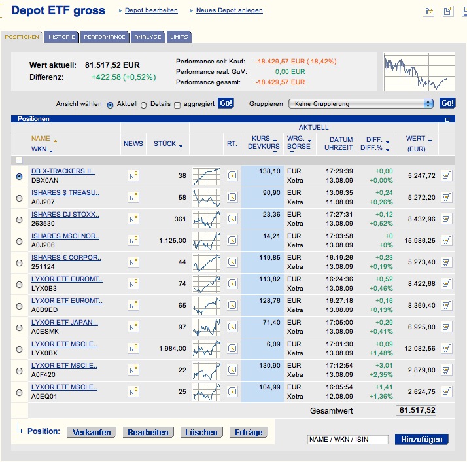Choose the Details view radio button
This screenshot has height=462, width=467.
(144, 105)
